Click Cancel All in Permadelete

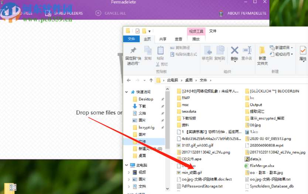pos(110,13)
